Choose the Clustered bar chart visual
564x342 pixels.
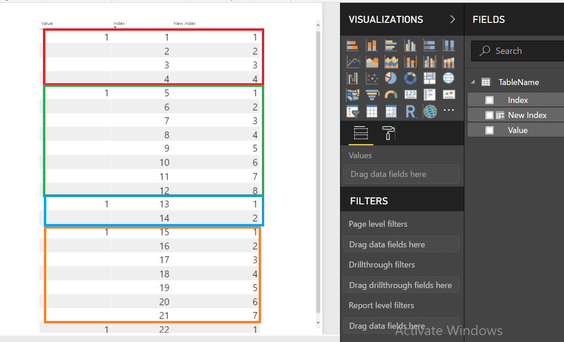(391, 45)
